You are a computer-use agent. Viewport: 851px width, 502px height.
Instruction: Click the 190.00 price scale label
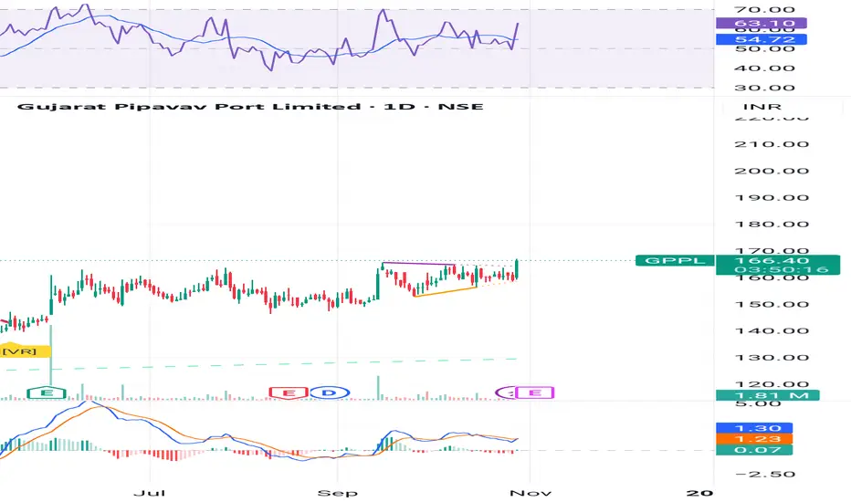(x=772, y=197)
